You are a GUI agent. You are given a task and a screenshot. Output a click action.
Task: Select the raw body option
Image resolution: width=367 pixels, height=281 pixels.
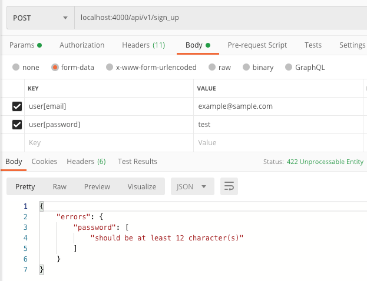pyautogui.click(x=212, y=67)
